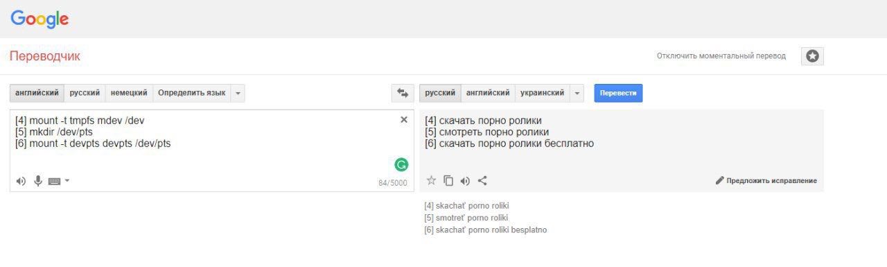
Task: Click the Переводчик title link
Action: [x=45, y=56]
